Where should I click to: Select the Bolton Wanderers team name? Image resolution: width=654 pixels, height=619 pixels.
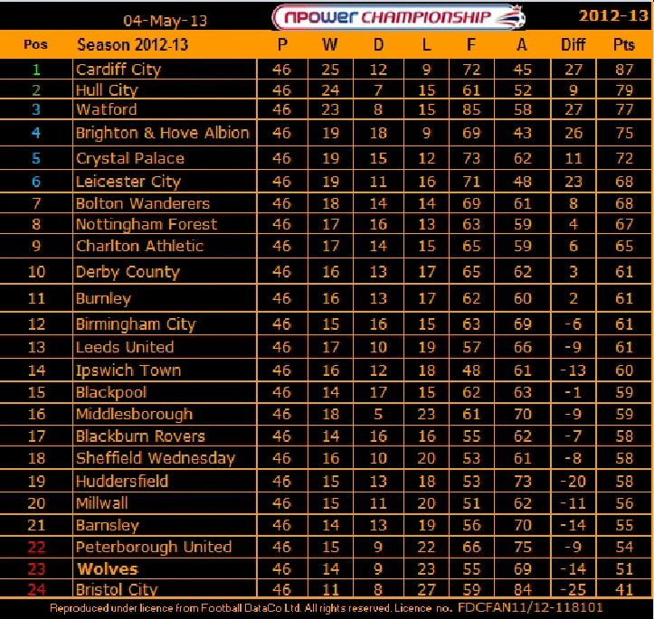click(x=143, y=203)
